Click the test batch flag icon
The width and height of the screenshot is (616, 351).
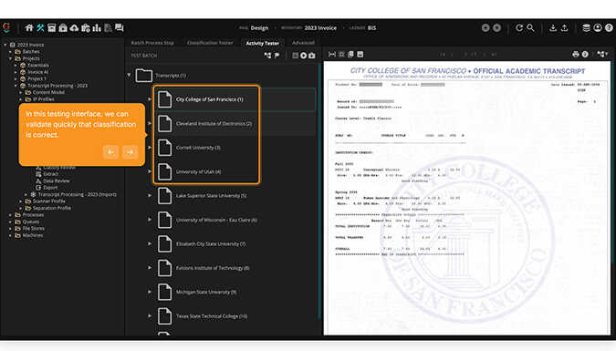point(277,56)
